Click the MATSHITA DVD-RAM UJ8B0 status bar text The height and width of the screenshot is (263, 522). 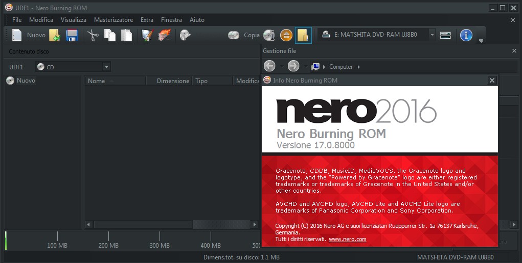point(456,257)
